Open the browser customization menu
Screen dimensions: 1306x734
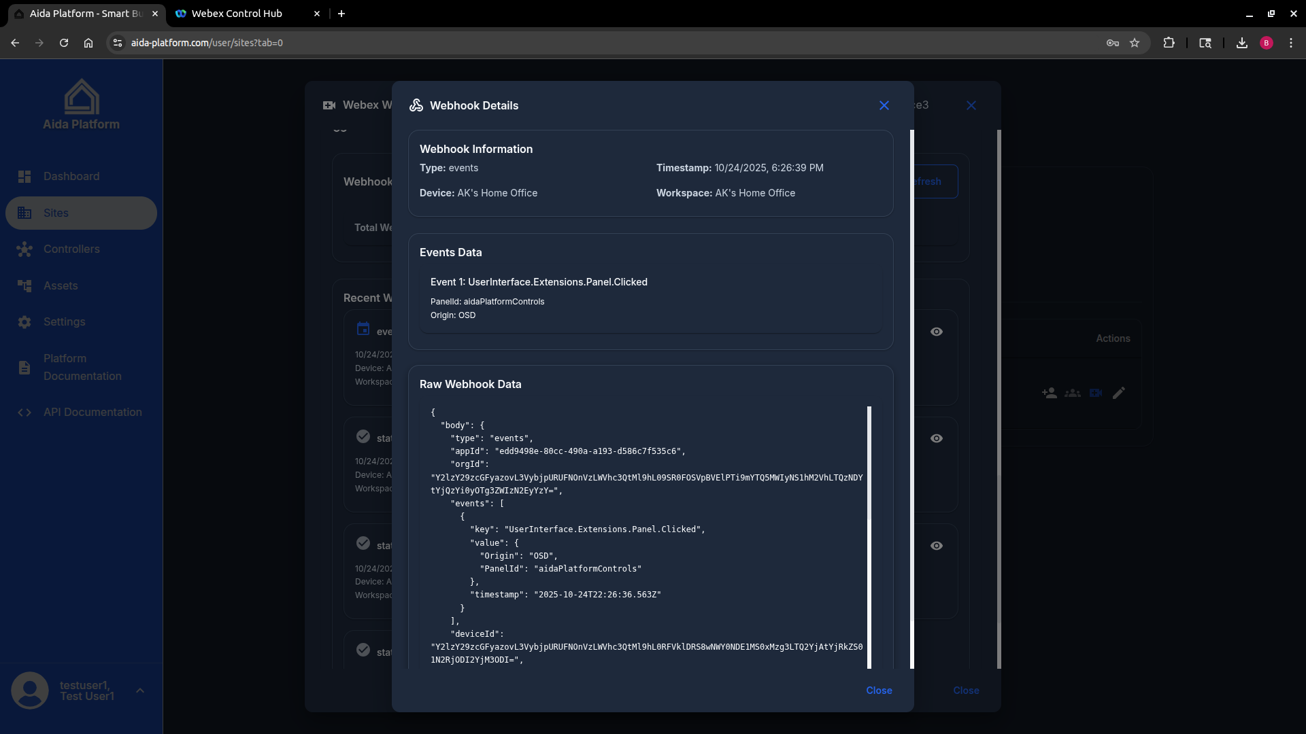1292,42
